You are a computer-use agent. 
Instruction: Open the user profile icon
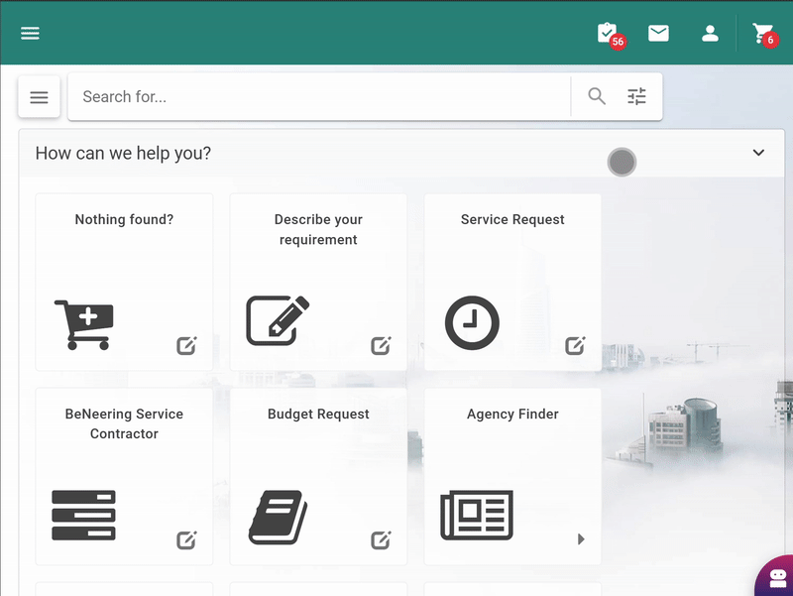[x=710, y=34]
